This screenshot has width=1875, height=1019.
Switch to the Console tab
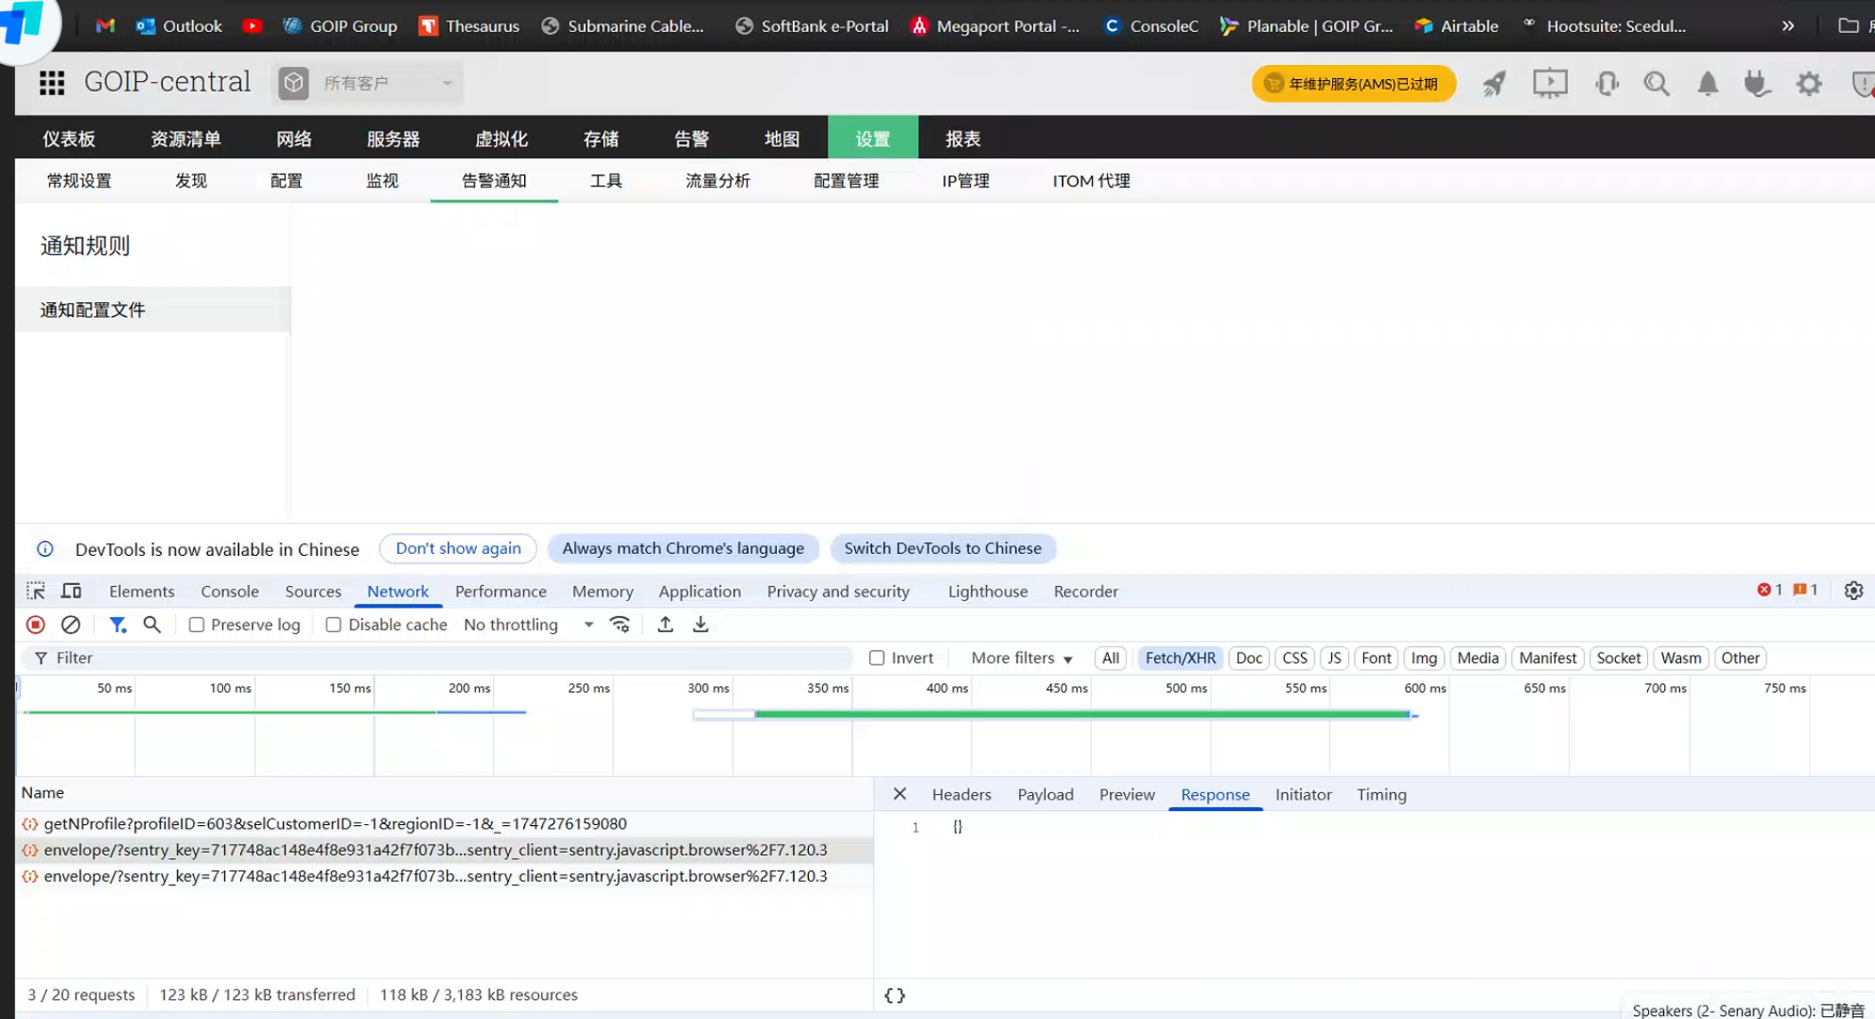[x=230, y=591]
